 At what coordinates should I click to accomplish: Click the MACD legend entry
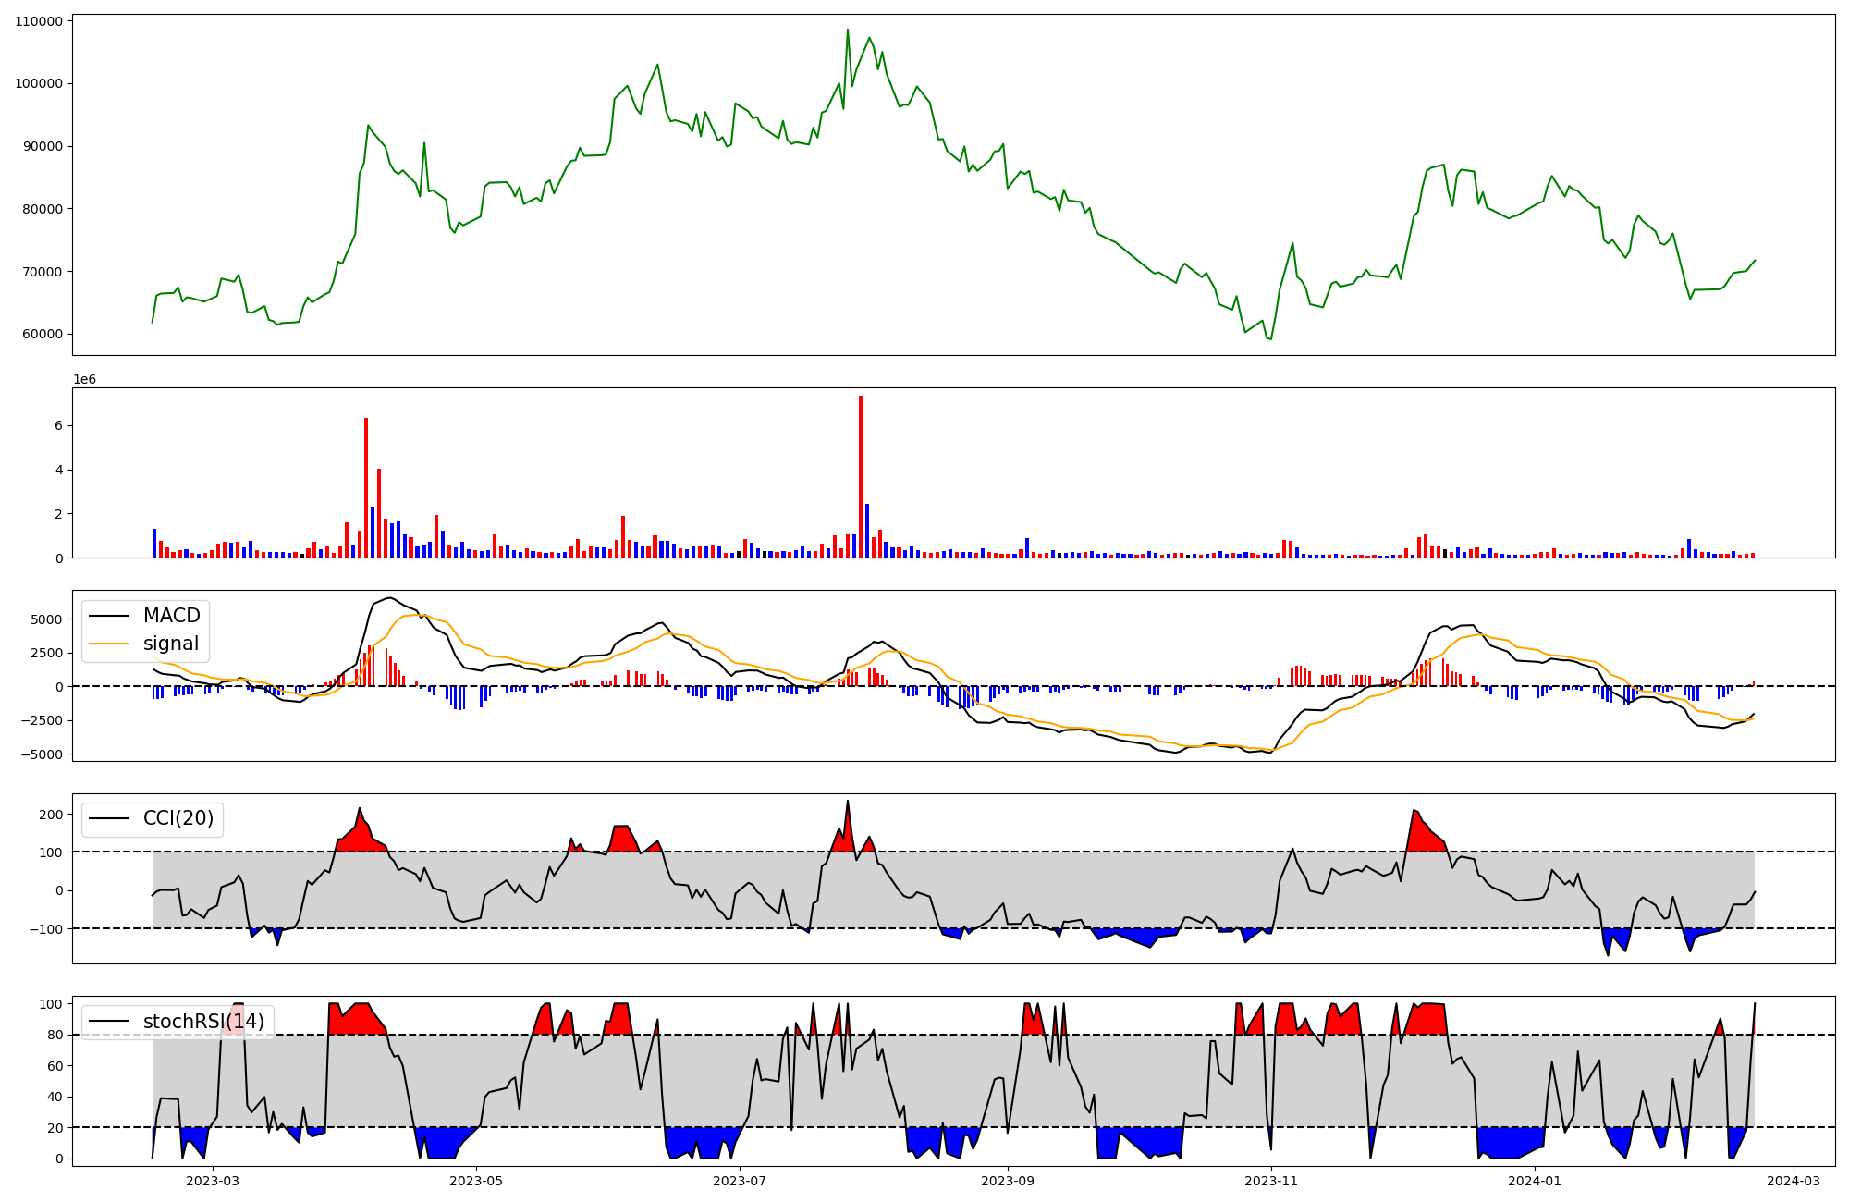pyautogui.click(x=144, y=616)
